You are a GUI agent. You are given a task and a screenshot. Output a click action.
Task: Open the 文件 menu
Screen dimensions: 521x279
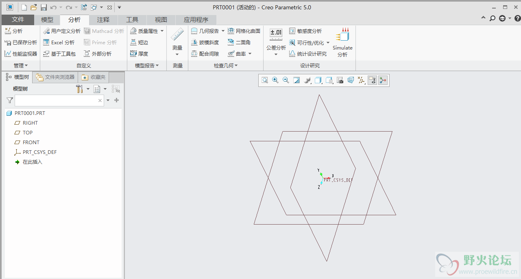point(18,19)
